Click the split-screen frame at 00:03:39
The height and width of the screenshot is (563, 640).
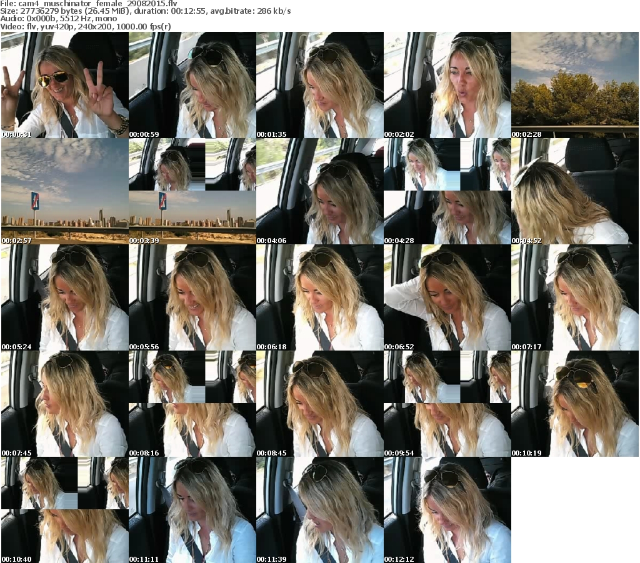pyautogui.click(x=192, y=191)
